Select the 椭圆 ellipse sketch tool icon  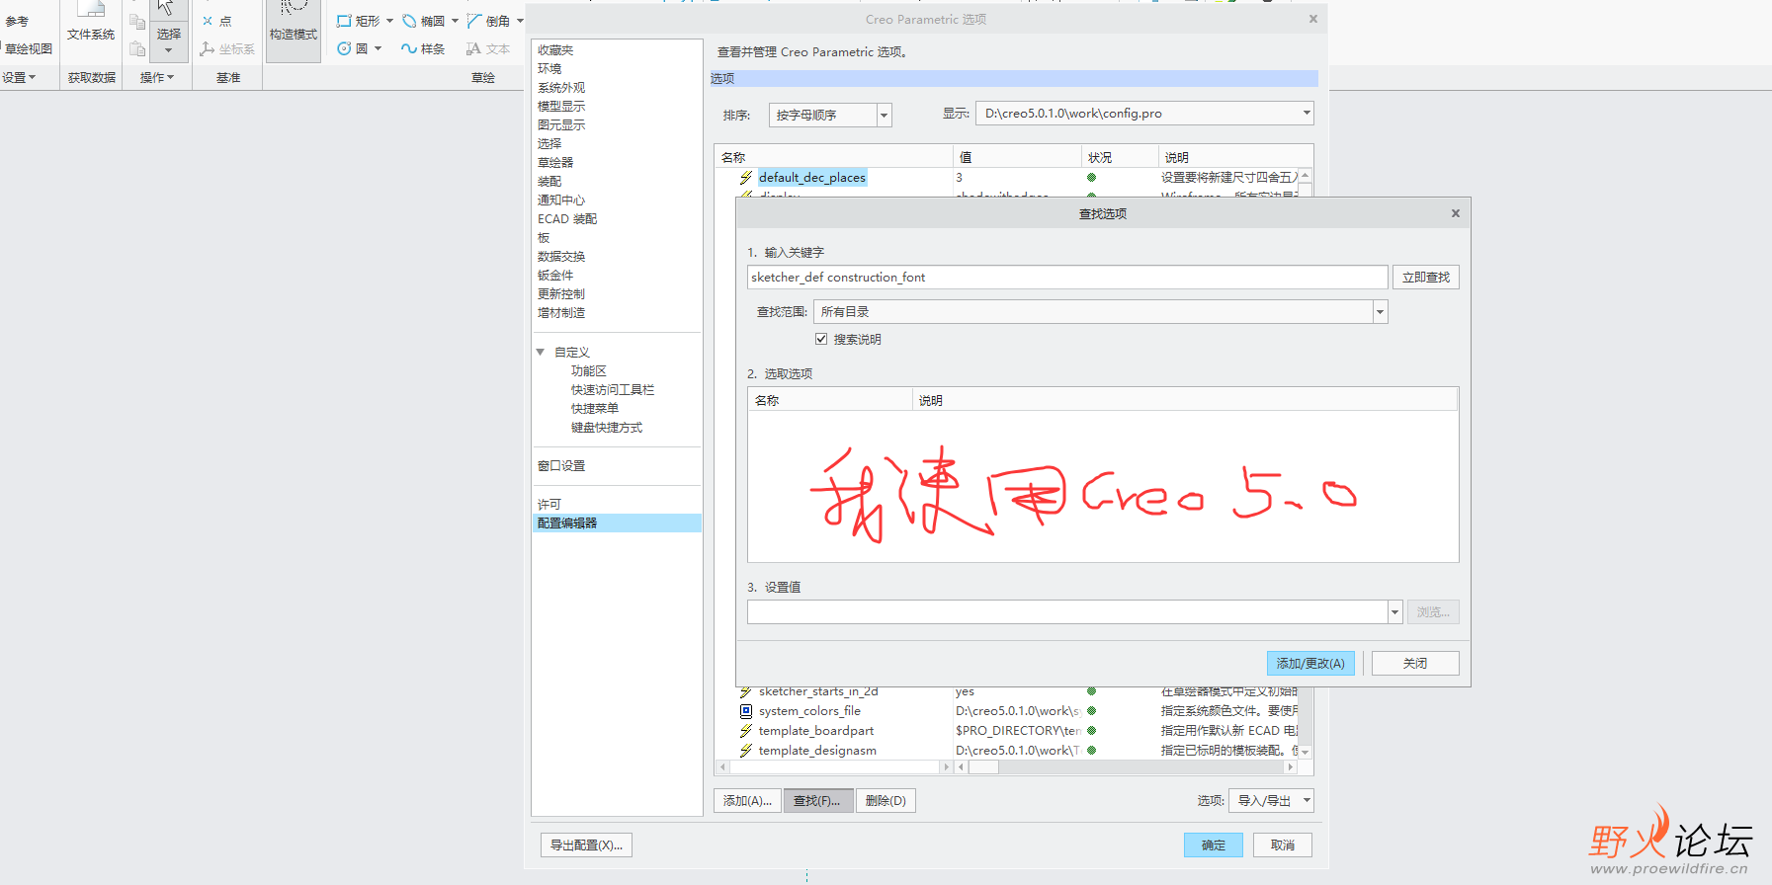point(409,21)
